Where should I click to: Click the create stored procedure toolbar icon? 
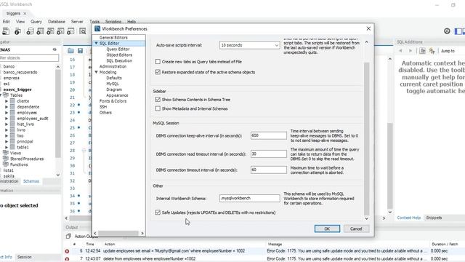point(60,31)
